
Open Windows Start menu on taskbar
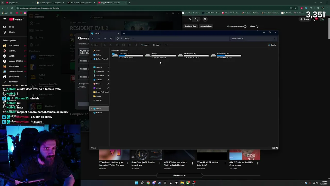(x=137, y=183)
